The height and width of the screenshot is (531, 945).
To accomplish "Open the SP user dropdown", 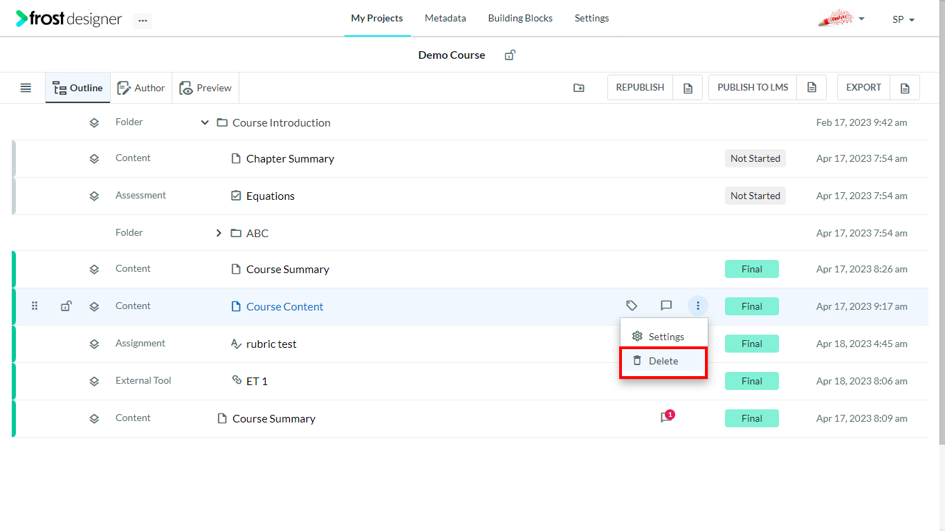I will 903,19.
